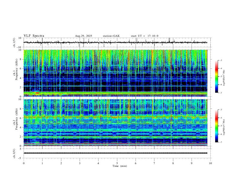Click the ch.1 spectrogram panel
This screenshot has height=183, width=237.
tap(116, 73)
